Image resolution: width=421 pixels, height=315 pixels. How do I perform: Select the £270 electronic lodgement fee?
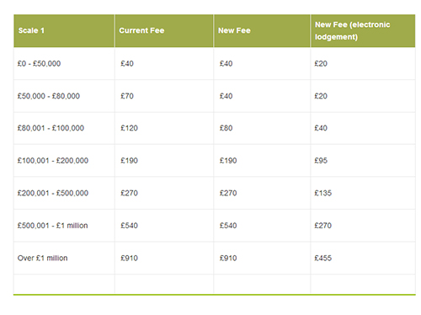(x=323, y=226)
